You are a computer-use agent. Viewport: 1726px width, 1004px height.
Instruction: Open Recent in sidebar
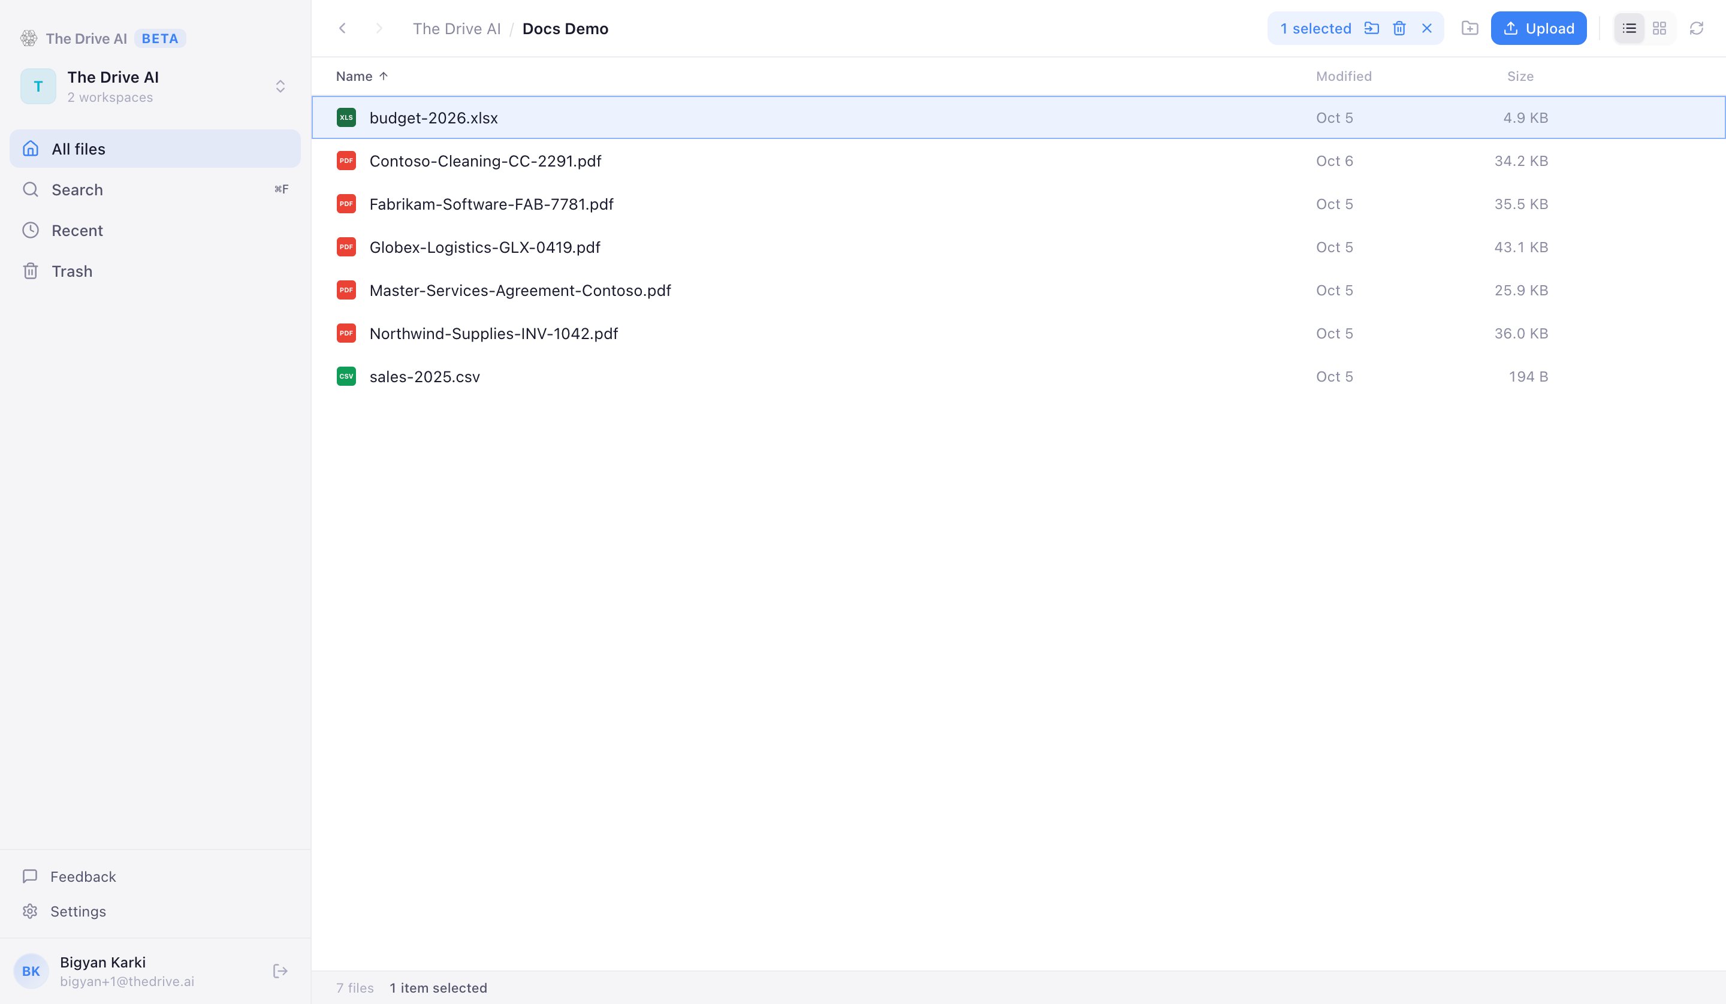click(155, 230)
